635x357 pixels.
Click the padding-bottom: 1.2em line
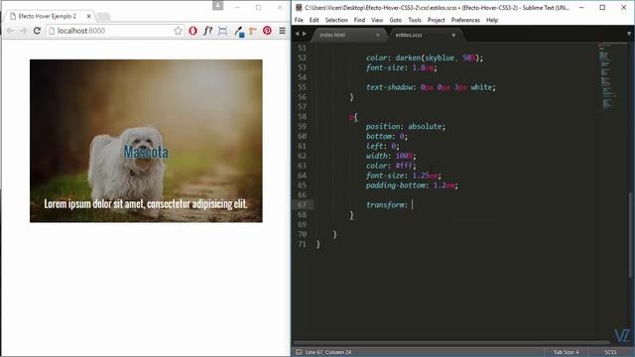[x=412, y=185]
